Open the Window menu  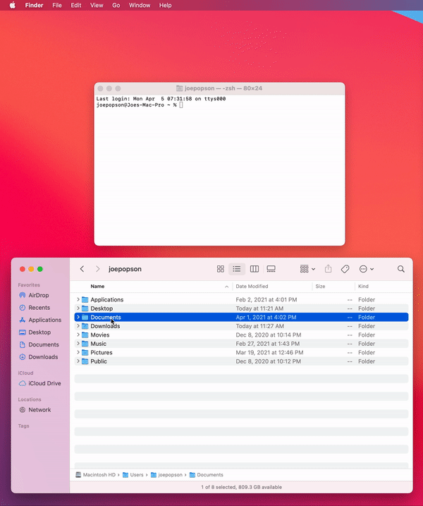point(140,5)
